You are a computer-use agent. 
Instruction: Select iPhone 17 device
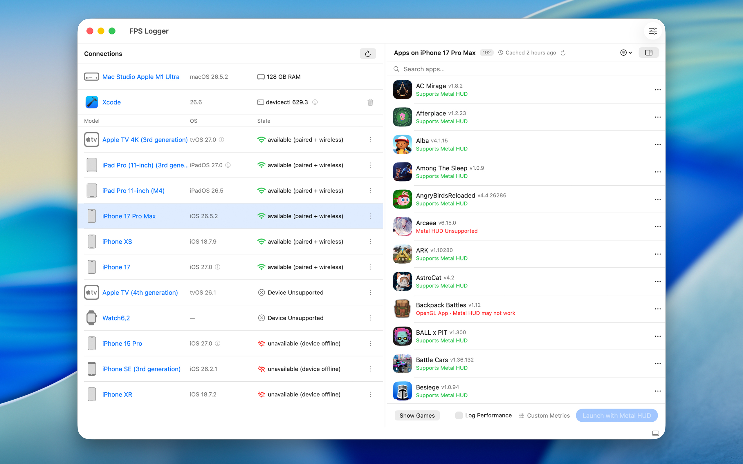pyautogui.click(x=116, y=267)
